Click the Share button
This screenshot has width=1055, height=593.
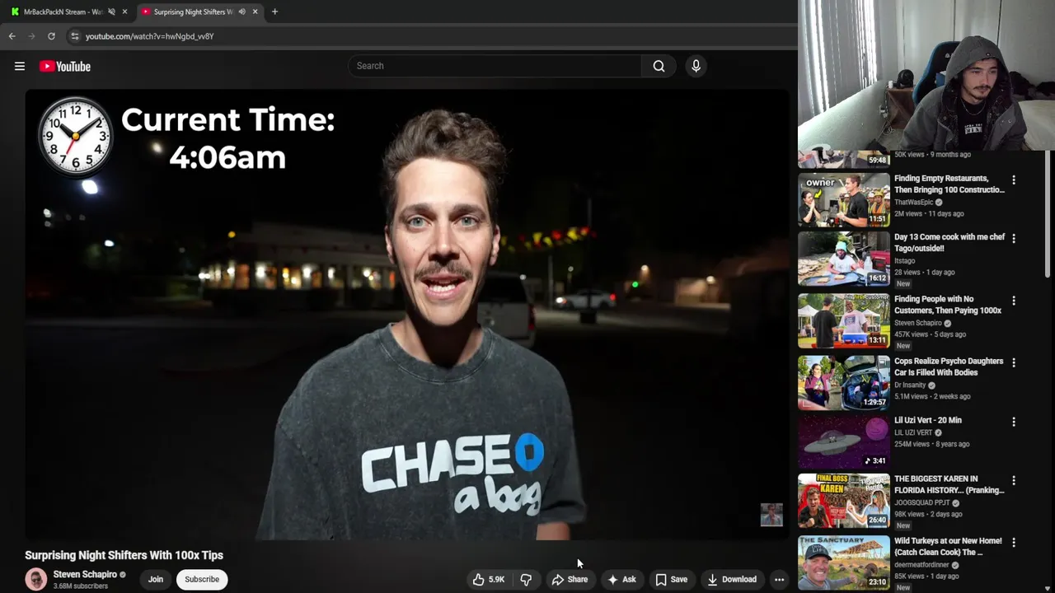(570, 579)
